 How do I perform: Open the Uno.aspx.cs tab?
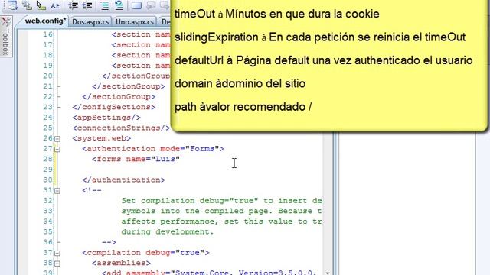coord(135,22)
